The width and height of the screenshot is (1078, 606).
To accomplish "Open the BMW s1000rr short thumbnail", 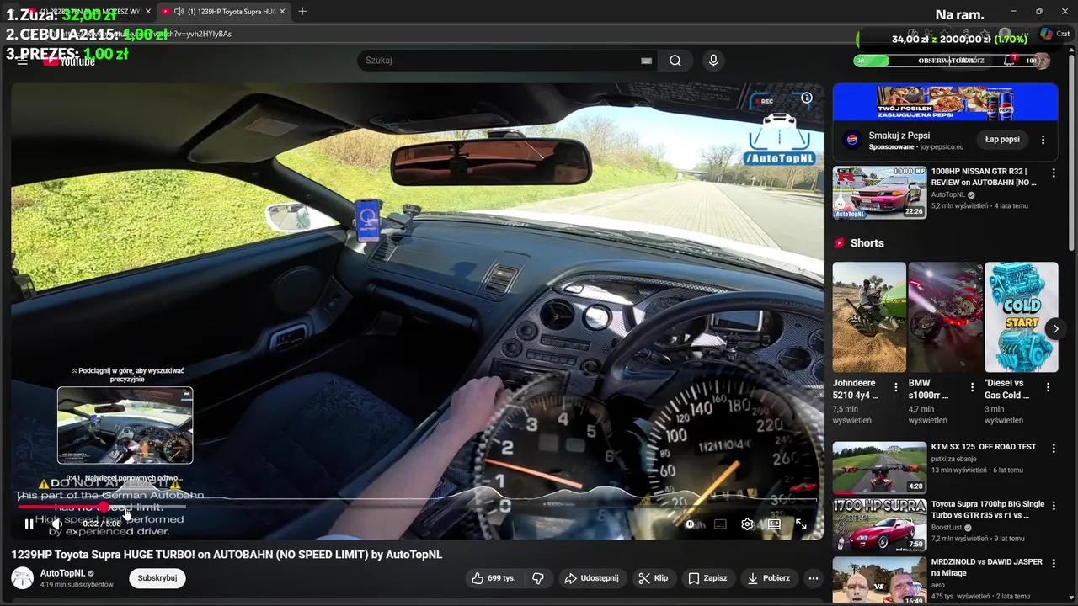I will (945, 317).
